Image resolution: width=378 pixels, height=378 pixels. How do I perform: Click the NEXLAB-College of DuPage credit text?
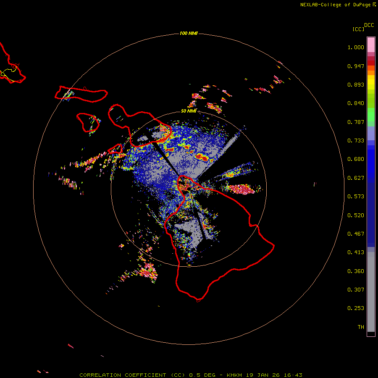click(x=335, y=5)
